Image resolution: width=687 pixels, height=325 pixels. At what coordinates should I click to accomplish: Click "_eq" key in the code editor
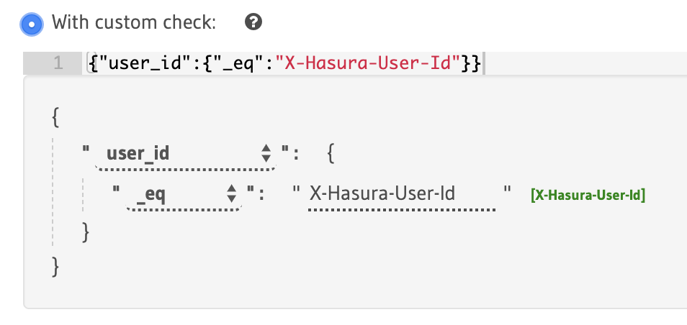click(x=240, y=63)
